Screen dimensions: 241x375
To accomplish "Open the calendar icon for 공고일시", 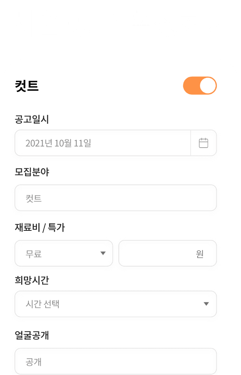I will tap(203, 143).
